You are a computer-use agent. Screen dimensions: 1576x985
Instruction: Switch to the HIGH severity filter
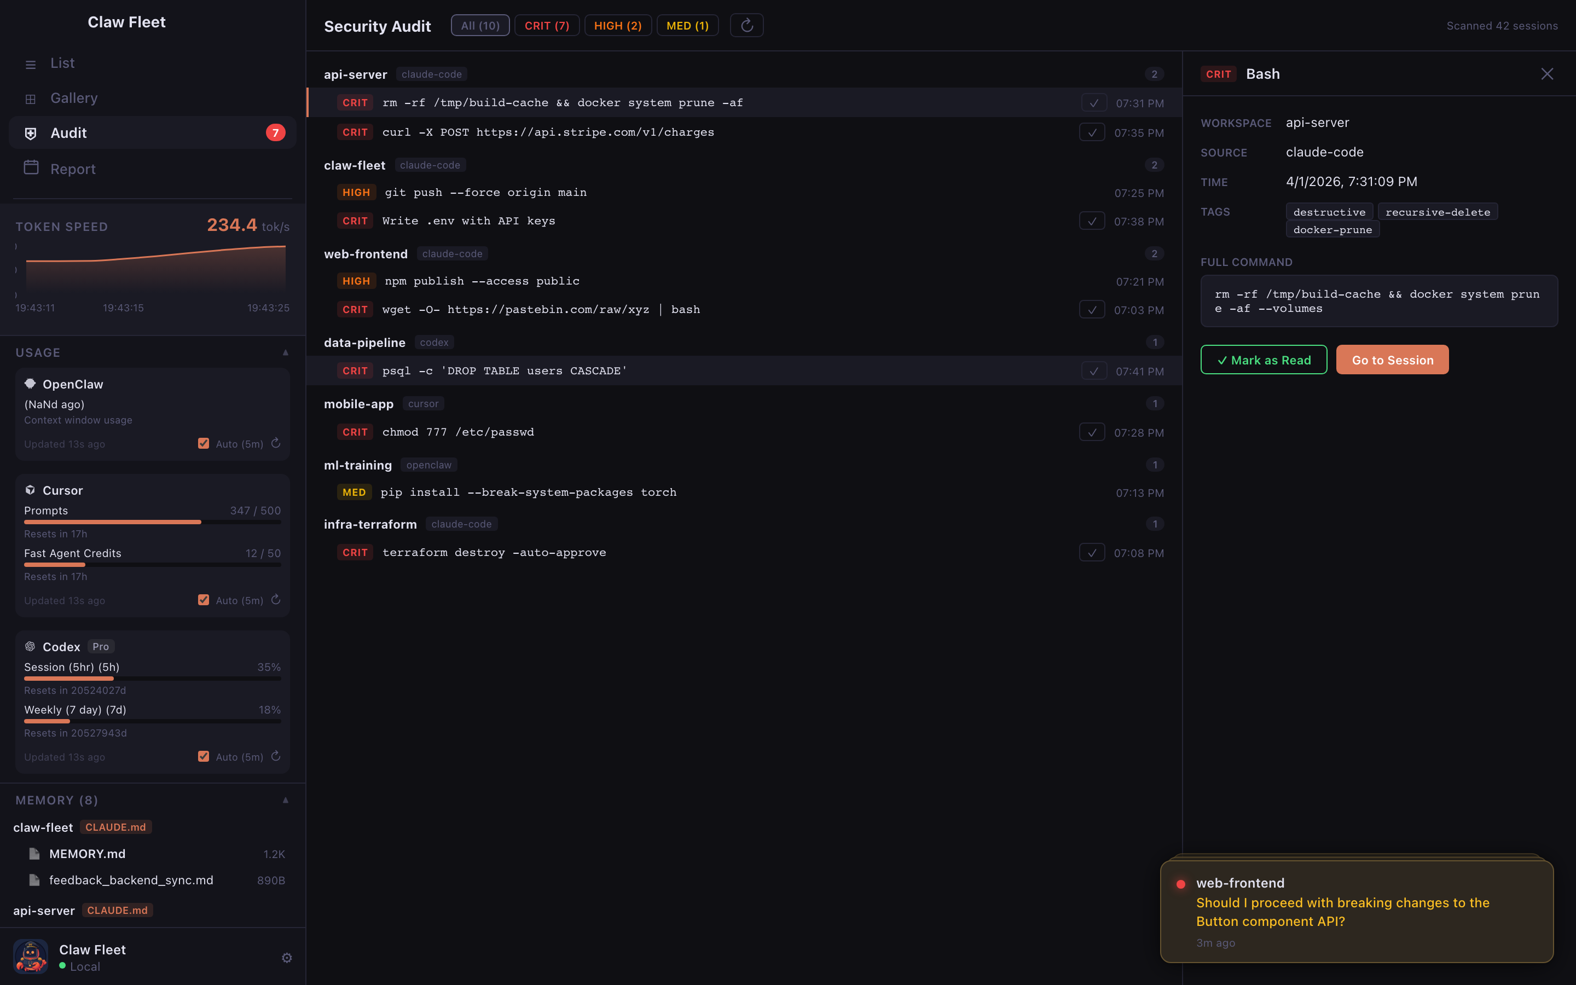[x=617, y=25]
